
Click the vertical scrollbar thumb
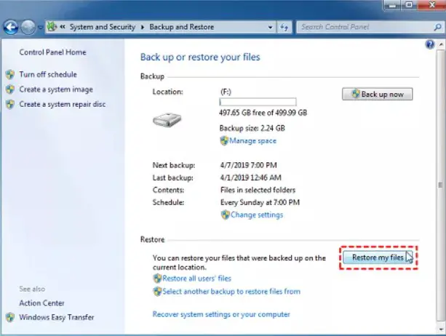pyautogui.click(x=441, y=185)
